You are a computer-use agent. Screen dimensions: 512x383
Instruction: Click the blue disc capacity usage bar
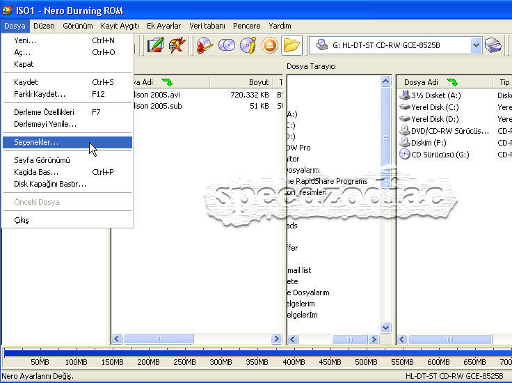click(258, 353)
